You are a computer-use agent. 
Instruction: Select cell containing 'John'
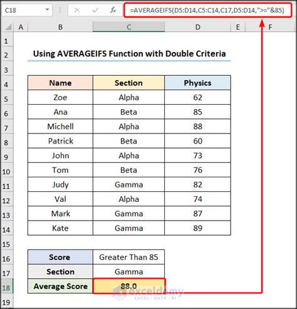[x=60, y=155]
